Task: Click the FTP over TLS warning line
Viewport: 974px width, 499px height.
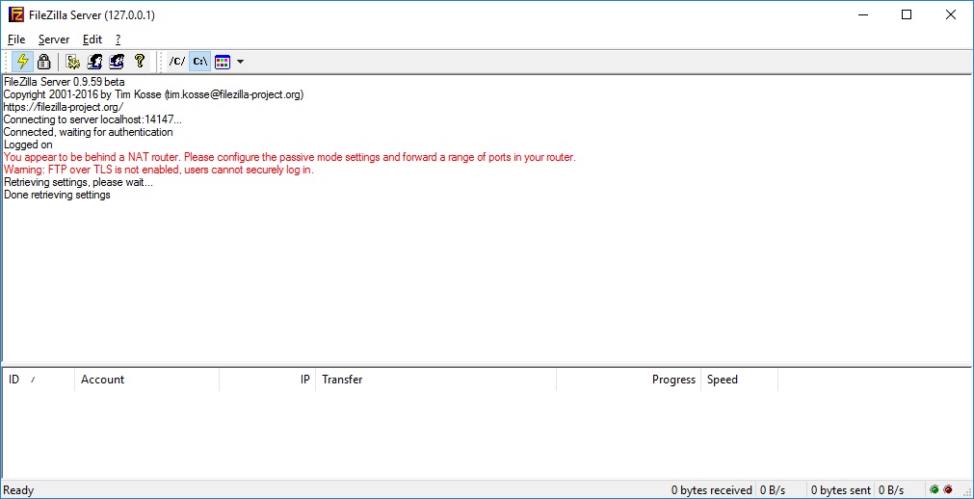Action: tap(158, 170)
